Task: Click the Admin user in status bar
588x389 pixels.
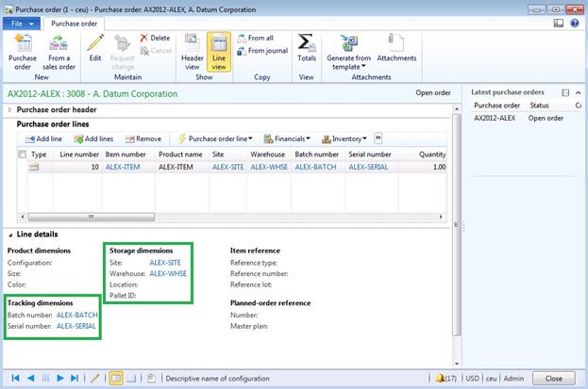Action: (x=513, y=379)
